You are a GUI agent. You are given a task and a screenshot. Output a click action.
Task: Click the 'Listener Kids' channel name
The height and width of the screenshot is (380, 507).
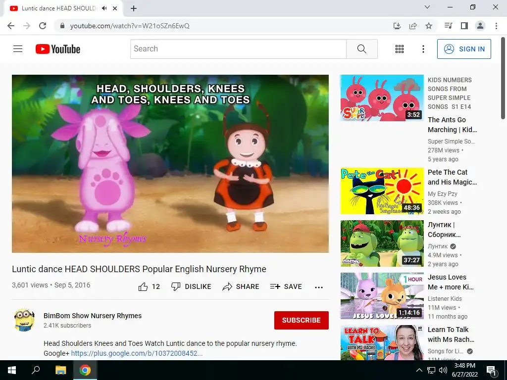445,298
